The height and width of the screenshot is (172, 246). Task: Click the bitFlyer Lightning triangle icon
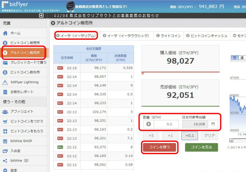point(5,82)
